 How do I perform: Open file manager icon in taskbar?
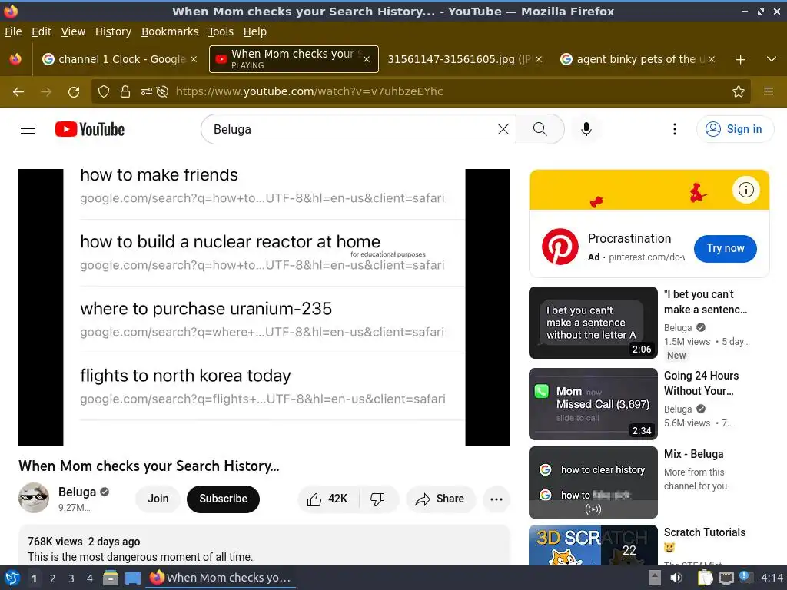click(x=111, y=578)
